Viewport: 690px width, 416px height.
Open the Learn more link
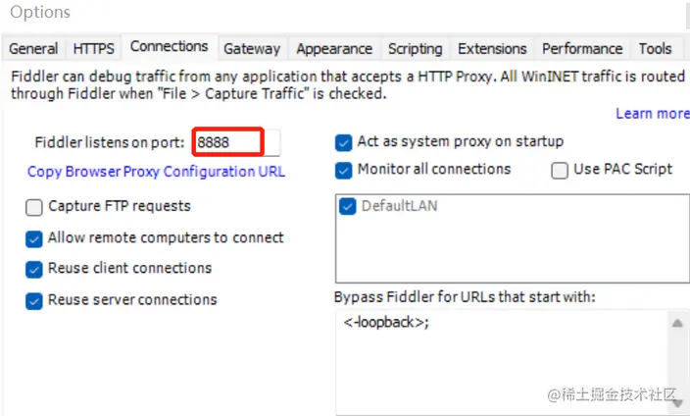click(x=652, y=114)
